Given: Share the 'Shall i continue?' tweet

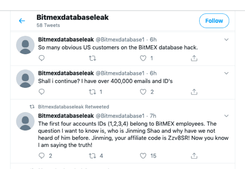Looking at the screenshot, I should point(194,92).
